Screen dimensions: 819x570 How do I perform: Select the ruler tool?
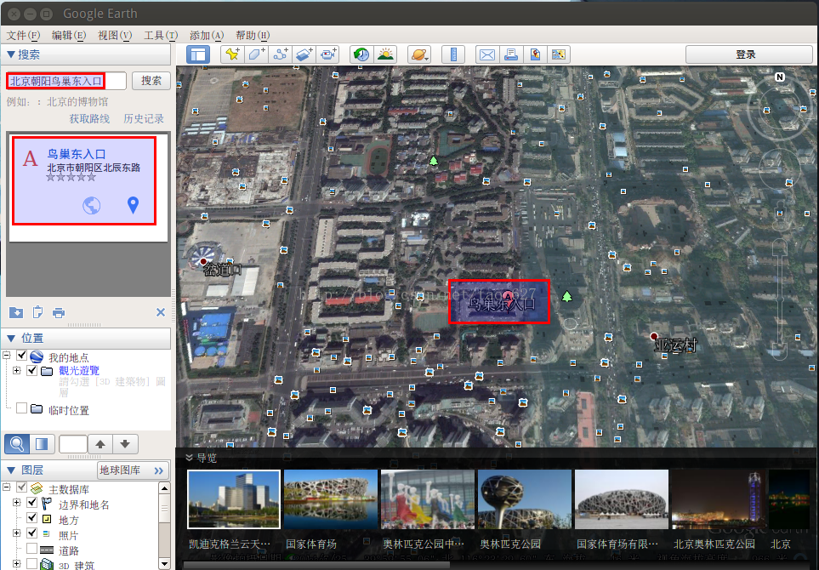[453, 54]
